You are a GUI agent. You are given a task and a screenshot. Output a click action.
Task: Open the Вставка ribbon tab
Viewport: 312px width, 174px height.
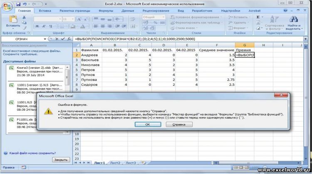(45, 11)
